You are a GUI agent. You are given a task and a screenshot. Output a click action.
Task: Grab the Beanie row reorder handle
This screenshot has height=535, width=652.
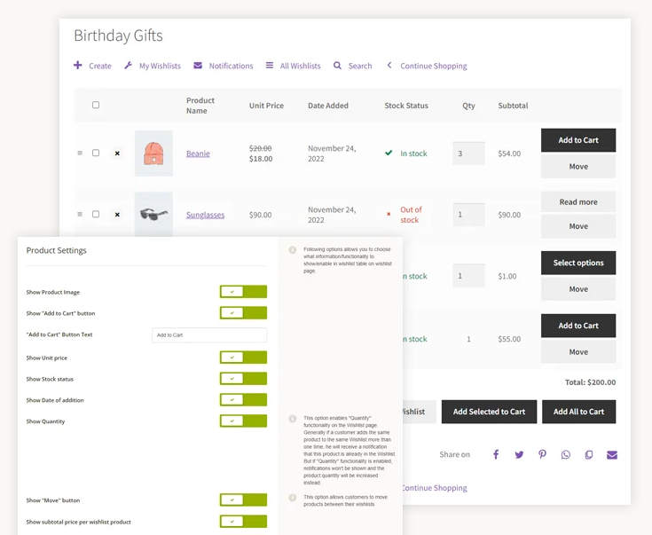80,153
